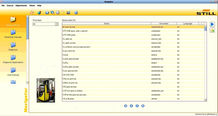Open the Views menu

click(x=32, y=5)
